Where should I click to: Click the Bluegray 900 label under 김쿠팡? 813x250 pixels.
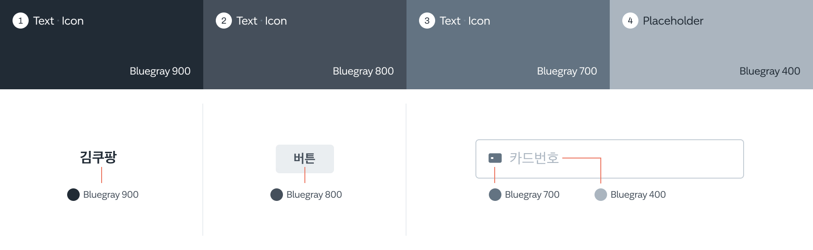pyautogui.click(x=111, y=195)
